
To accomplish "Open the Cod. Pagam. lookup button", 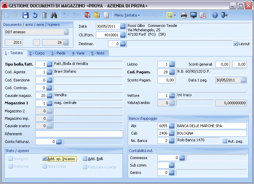I will pos(172,72).
